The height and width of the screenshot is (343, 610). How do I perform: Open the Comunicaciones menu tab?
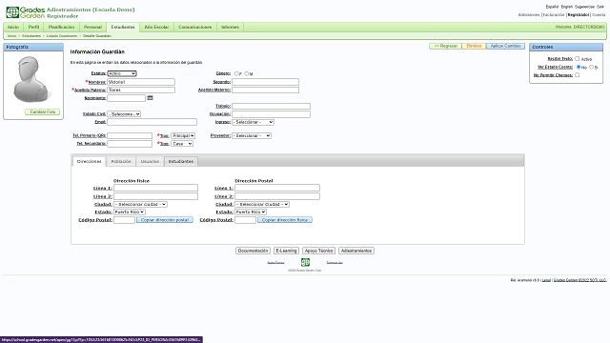click(194, 27)
